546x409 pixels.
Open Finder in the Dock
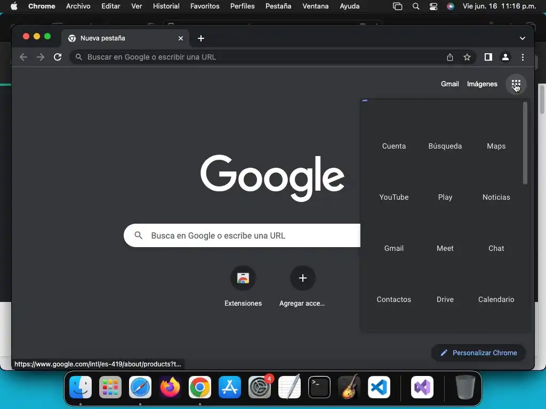[x=81, y=387]
